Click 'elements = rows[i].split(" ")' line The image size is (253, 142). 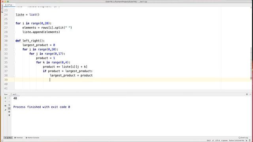(47, 28)
